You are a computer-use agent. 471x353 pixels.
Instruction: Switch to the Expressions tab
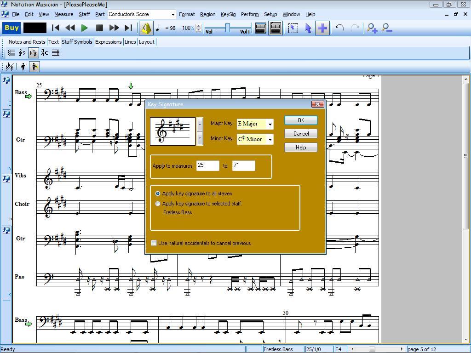point(109,42)
